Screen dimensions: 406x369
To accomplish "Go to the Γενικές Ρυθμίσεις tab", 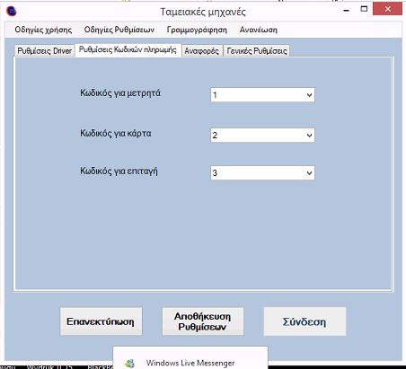I will pos(257,51).
